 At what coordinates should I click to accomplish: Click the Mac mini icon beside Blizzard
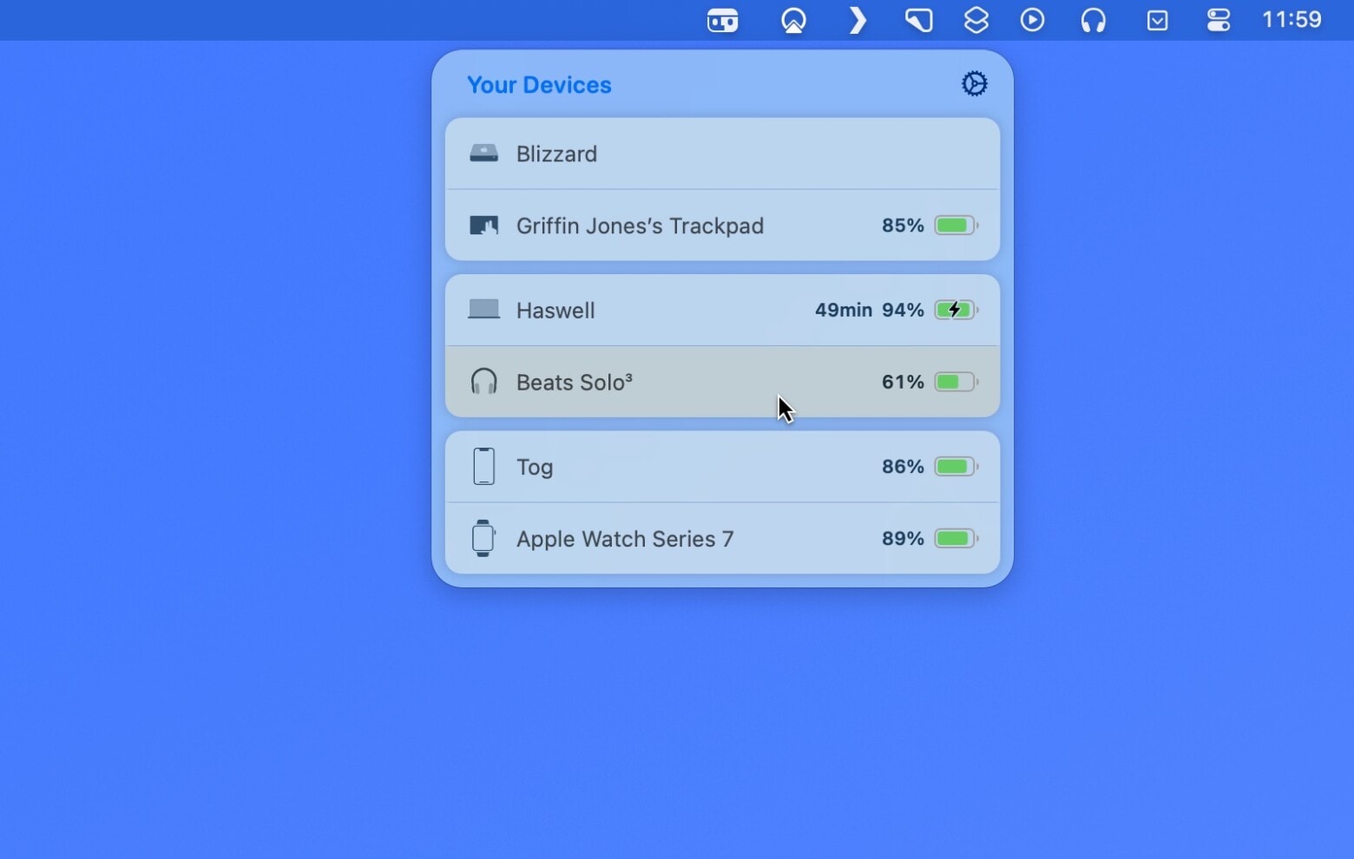[483, 153]
